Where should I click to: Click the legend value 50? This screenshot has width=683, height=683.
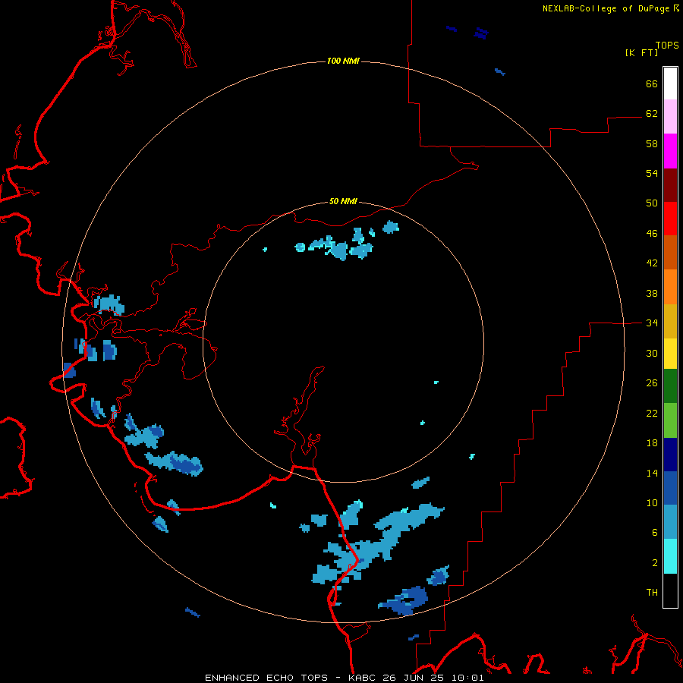coord(652,203)
